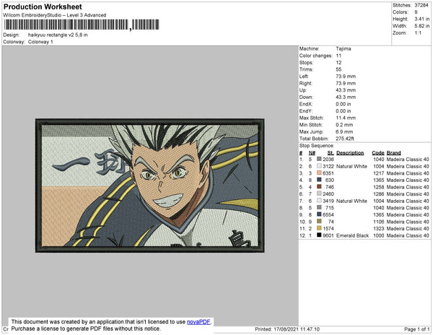Click the 'Printed: 17/08/2021 11.47.10' footer
433x335 pixels.
click(287, 329)
